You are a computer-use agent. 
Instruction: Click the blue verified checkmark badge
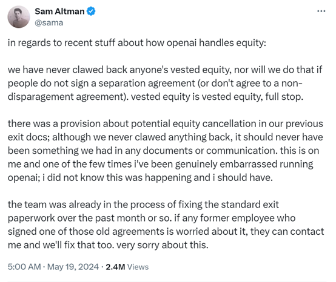pyautogui.click(x=91, y=11)
